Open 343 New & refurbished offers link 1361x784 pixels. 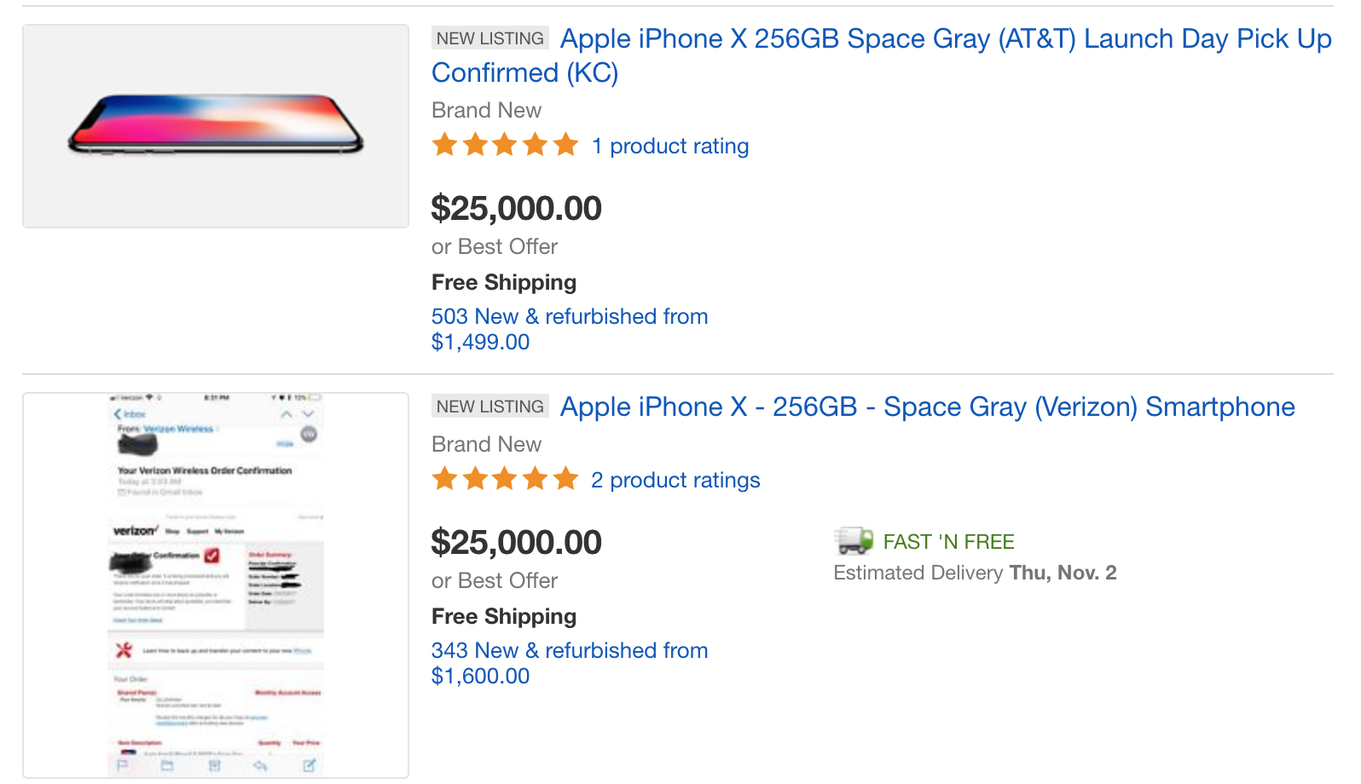tap(570, 651)
